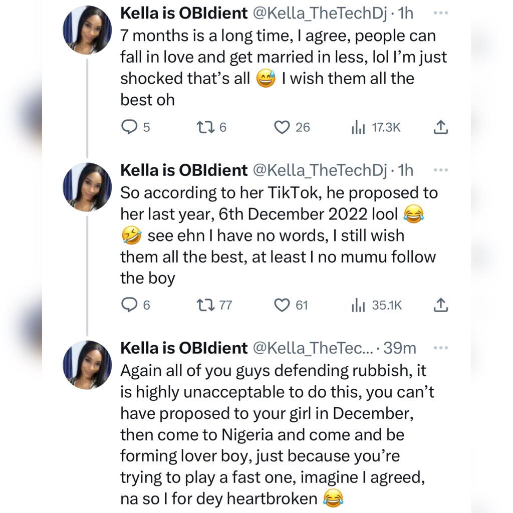Screen dimensions: 513x513
Task: Open more options on the first tweet
Action: point(440,14)
